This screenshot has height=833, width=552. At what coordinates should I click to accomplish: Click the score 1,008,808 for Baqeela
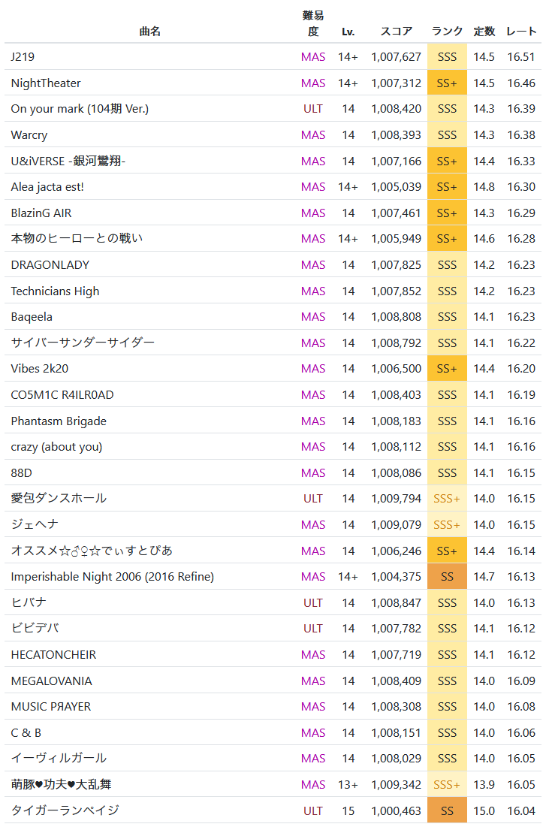[x=396, y=317]
